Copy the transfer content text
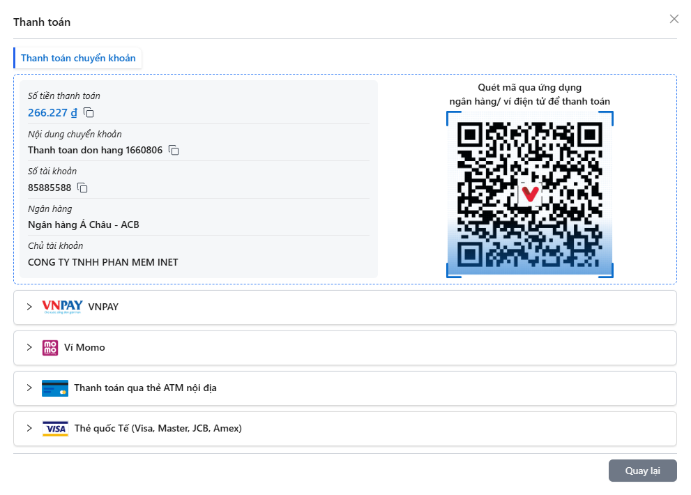The image size is (691, 495). pyautogui.click(x=174, y=151)
